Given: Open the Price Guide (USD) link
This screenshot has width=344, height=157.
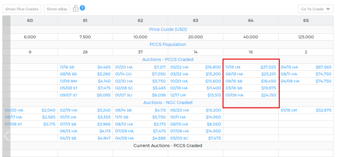Looking at the screenshot, I should (x=168, y=29).
